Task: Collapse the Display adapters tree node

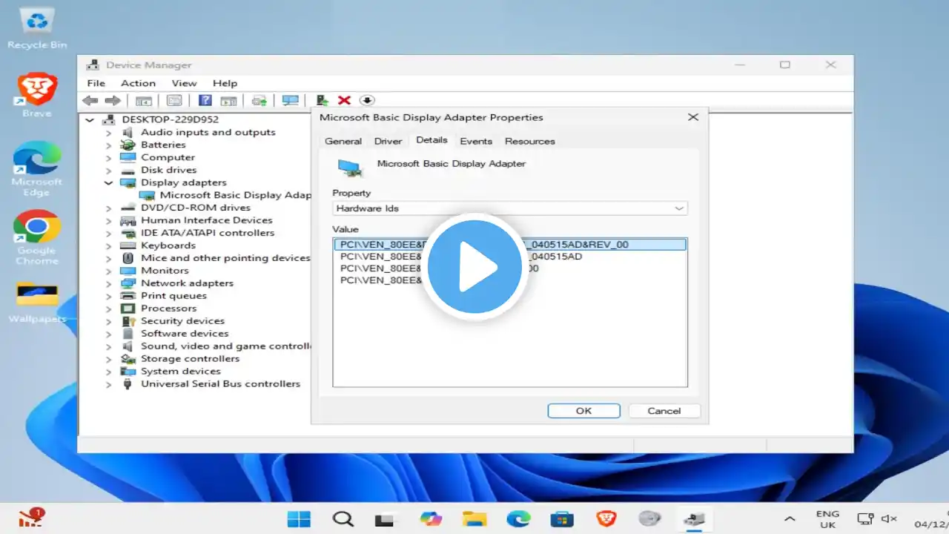Action: [x=109, y=182]
